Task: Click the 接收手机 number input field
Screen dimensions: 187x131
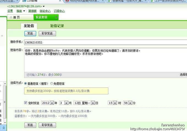Action: [x=106, y=42]
